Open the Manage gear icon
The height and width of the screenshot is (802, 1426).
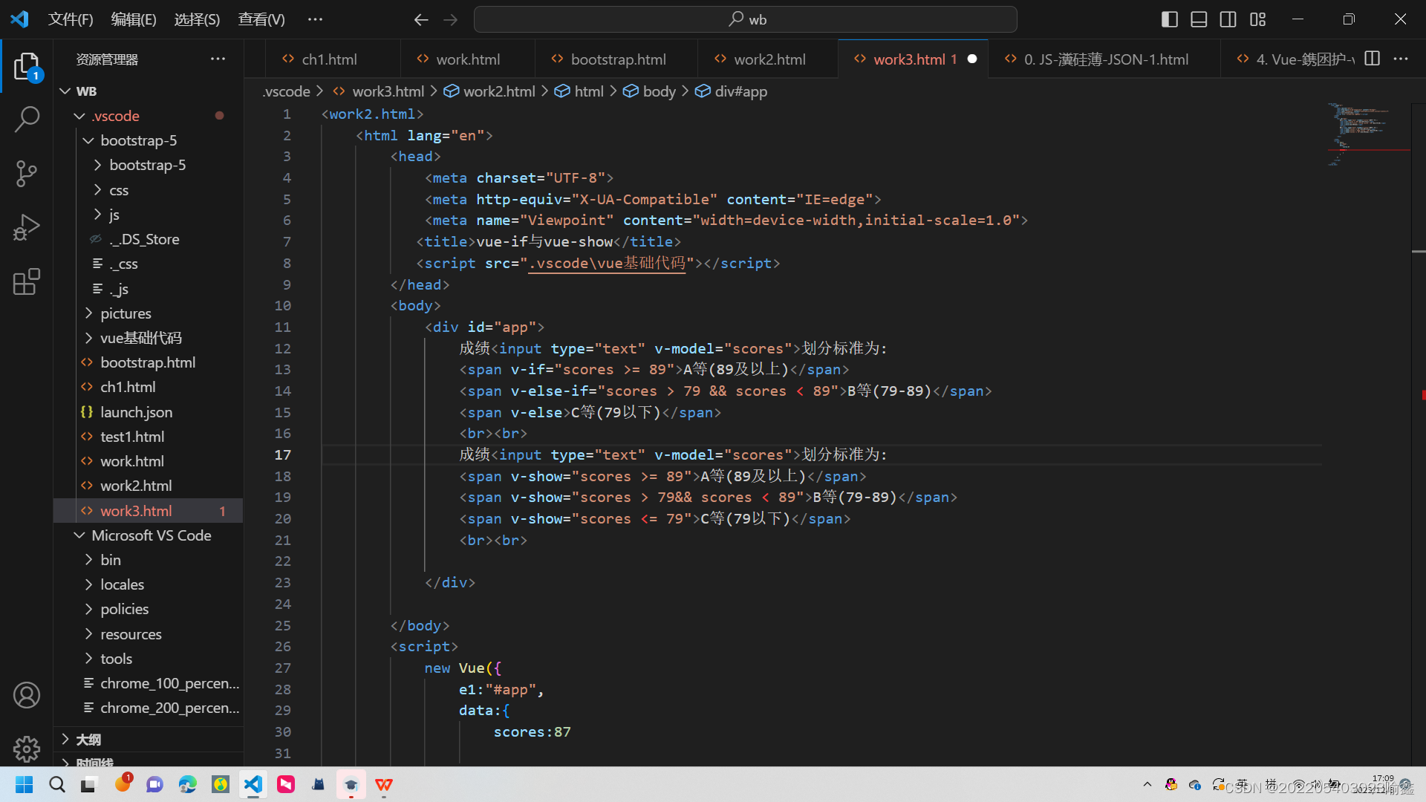tap(27, 749)
